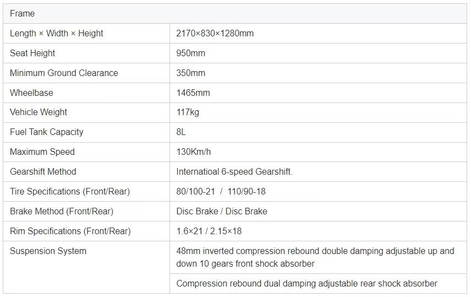Image resolution: width=471 pixels, height=297 pixels.
Task: Select the Gearshift Method label
Action: (x=43, y=171)
